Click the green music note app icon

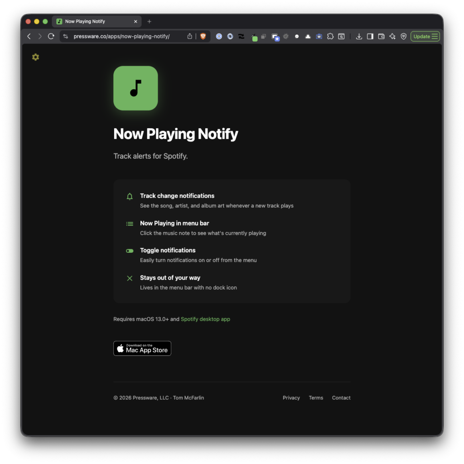point(135,88)
